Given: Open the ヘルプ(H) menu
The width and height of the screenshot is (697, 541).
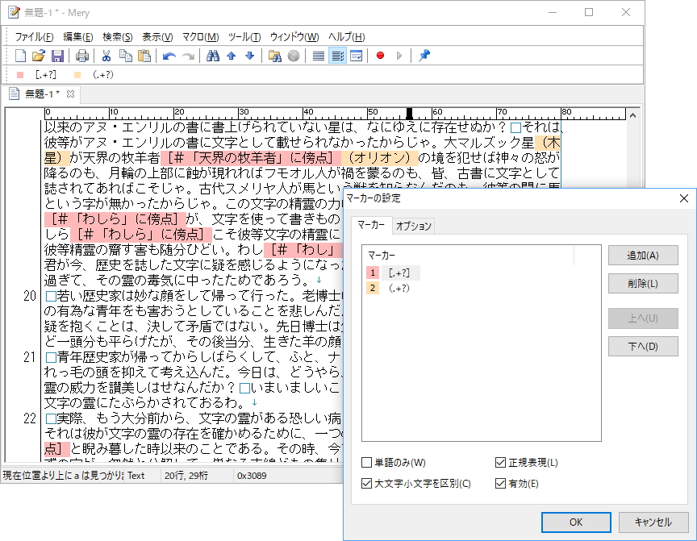Looking at the screenshot, I should click(346, 37).
